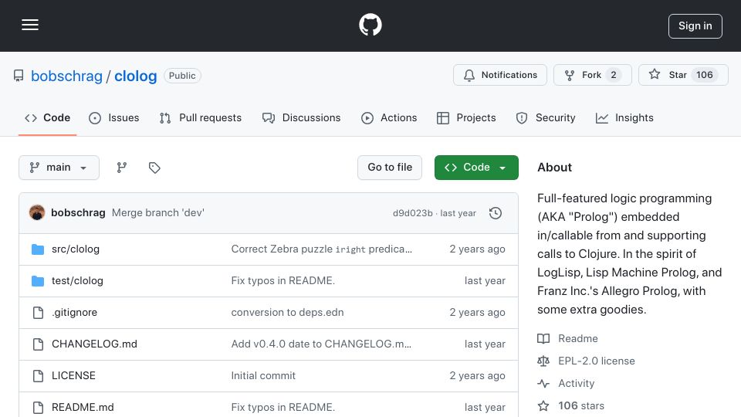The width and height of the screenshot is (741, 417).
Task: Click 'last year' timestamp for CHANGELOG.md
Action: 485,344
